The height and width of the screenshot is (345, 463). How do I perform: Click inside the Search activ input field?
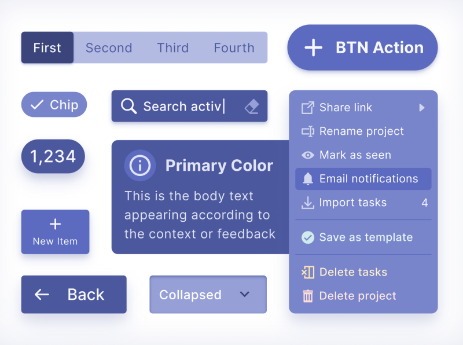point(185,106)
